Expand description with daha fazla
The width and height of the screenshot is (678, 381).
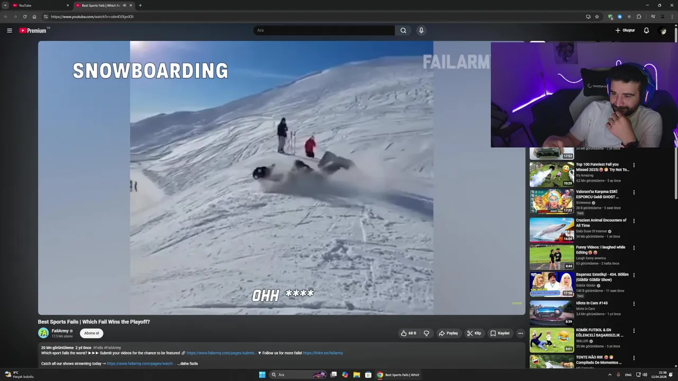tap(188, 364)
